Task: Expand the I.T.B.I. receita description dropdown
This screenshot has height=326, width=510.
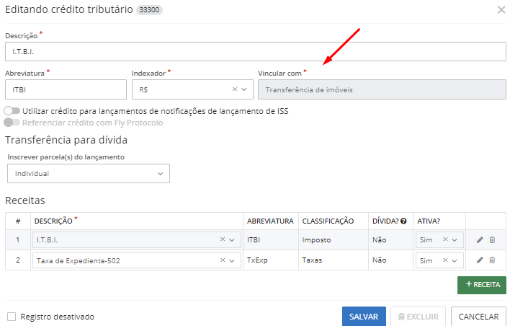Action: [x=232, y=240]
